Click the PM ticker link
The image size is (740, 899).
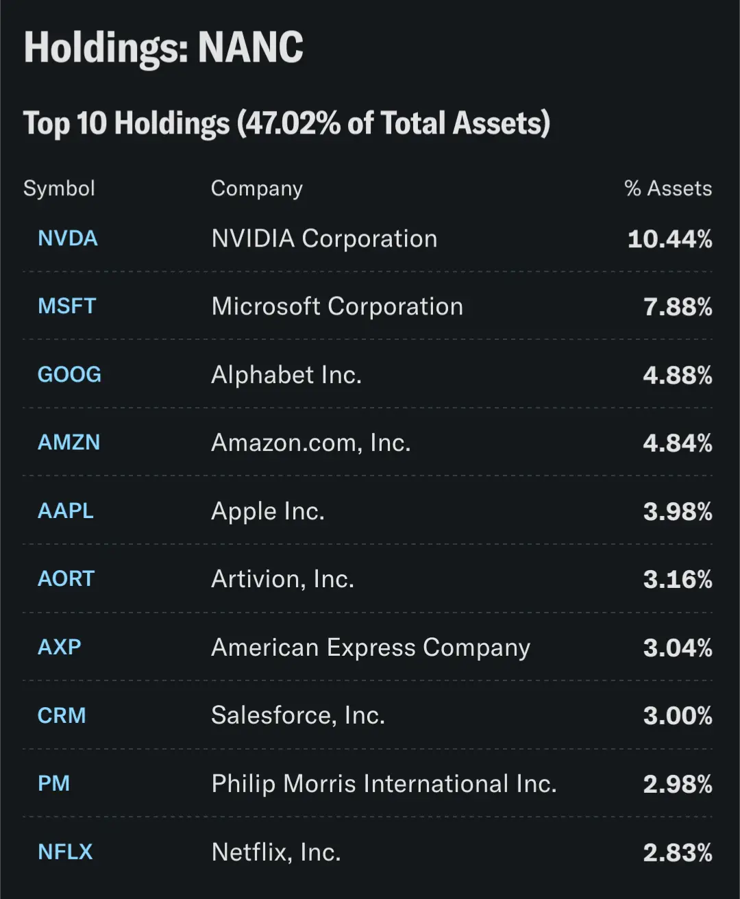coord(54,783)
